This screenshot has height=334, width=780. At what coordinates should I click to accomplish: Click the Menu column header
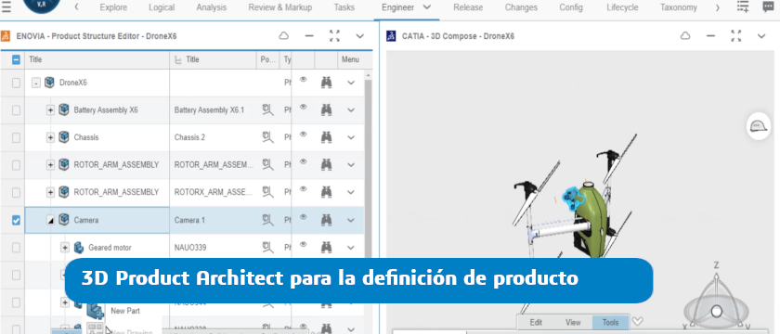point(350,59)
